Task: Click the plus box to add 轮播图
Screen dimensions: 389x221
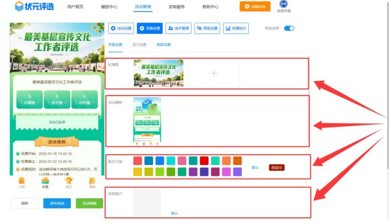Action: 214,74
